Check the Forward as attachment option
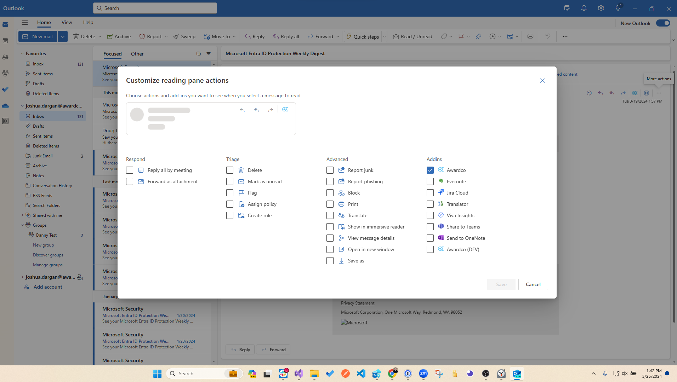 130,181
